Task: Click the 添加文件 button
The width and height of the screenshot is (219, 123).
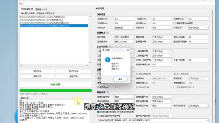Action: click(x=38, y=71)
